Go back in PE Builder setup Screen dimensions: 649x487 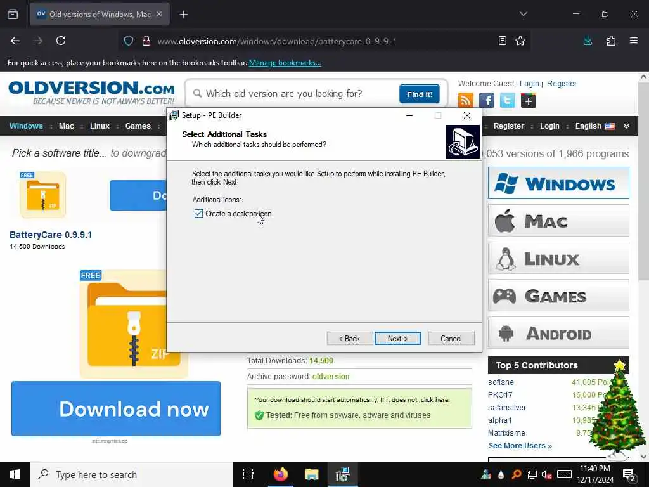coord(350,339)
